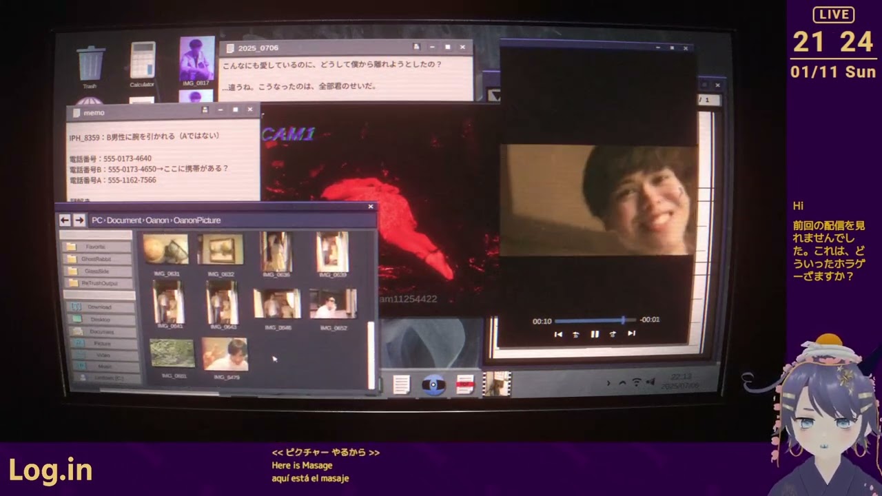Open the PDF viewer taskbar icon
Image resolution: width=882 pixels, height=496 pixels.
click(465, 384)
